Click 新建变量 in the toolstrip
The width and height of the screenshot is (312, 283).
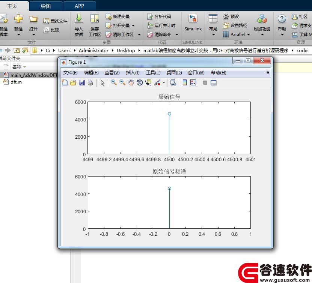coord(118,16)
